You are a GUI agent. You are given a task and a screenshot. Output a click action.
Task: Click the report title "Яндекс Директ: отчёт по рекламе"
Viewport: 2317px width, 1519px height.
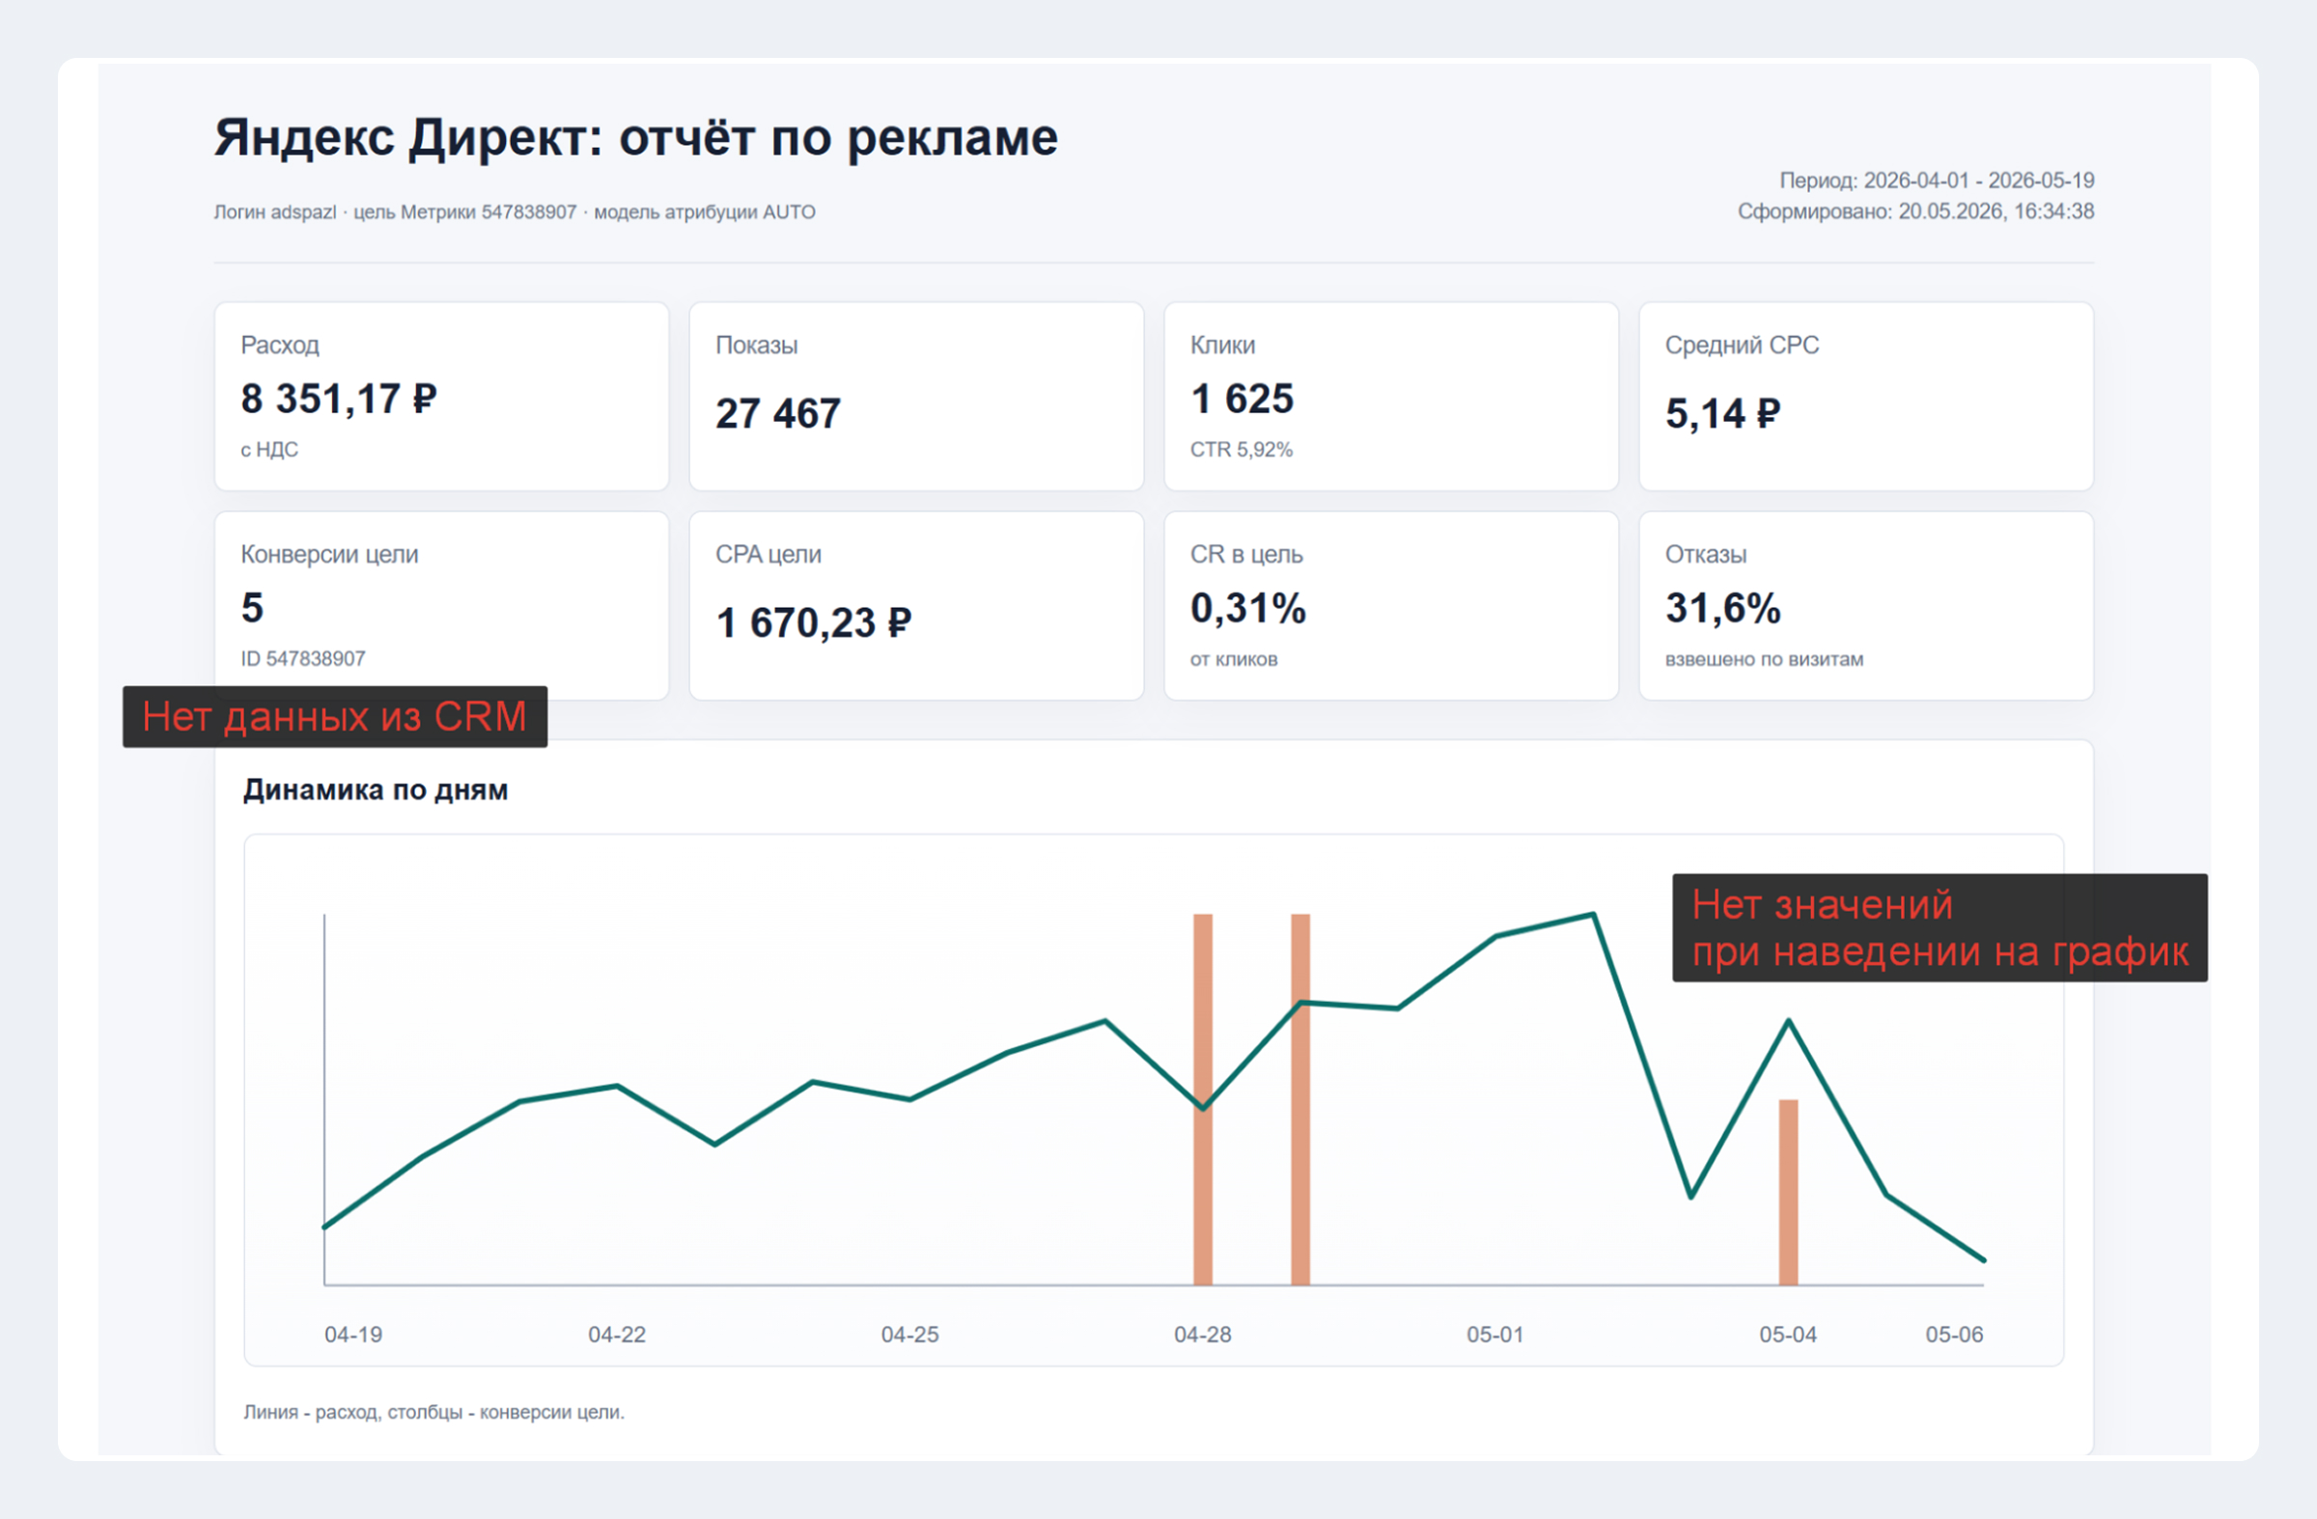point(635,137)
